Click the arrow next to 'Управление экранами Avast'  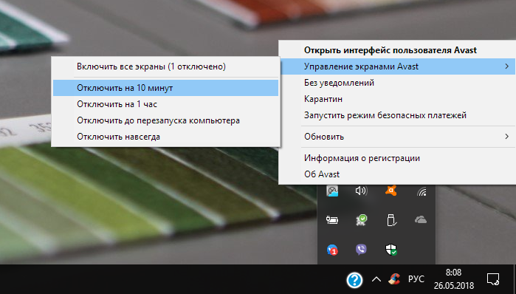(507, 66)
